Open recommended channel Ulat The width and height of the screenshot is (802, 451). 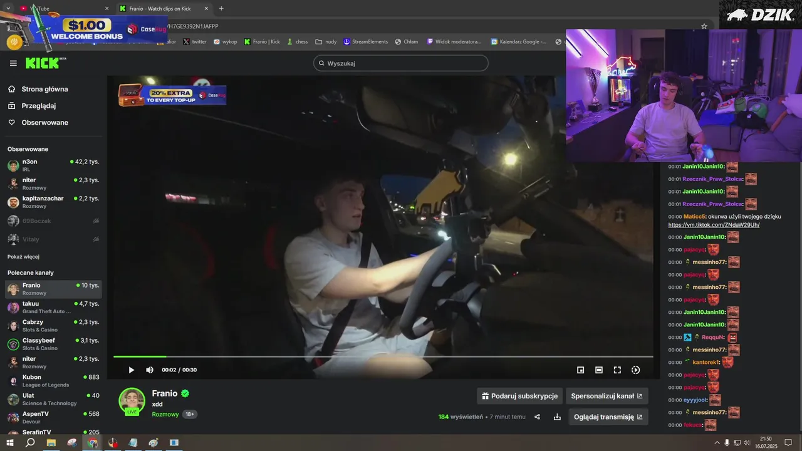53,399
